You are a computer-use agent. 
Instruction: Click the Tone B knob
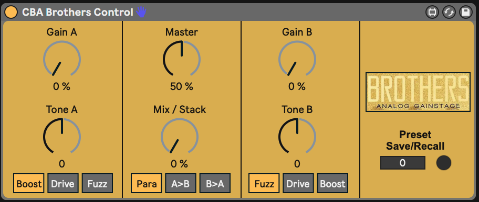pos(297,136)
